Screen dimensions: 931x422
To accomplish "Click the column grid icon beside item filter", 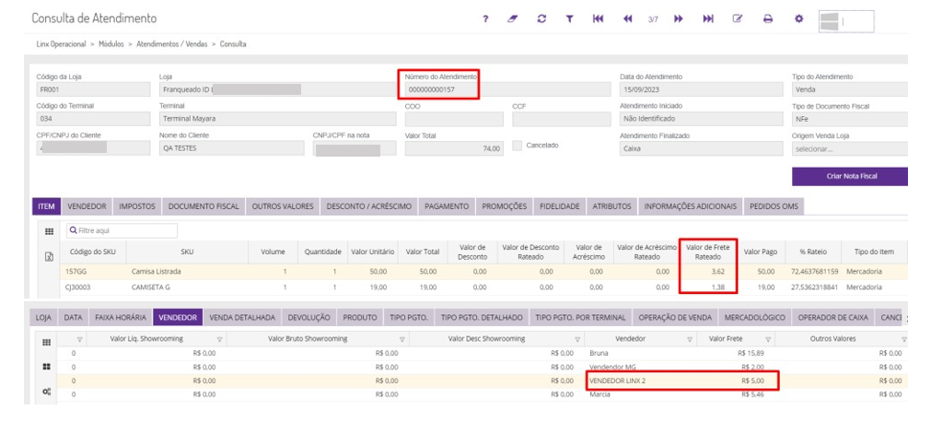I will pos(50,231).
